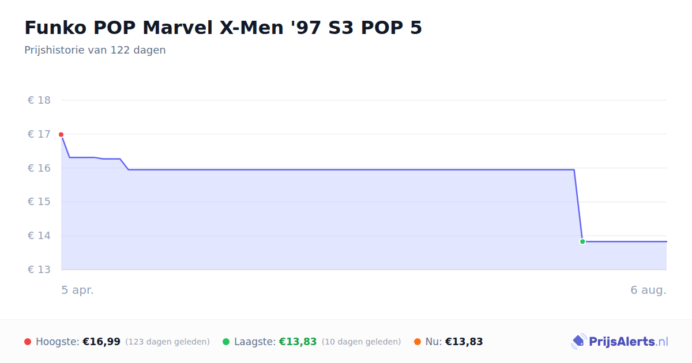Select the € 18 axis label
The height and width of the screenshot is (363, 692).
click(39, 100)
